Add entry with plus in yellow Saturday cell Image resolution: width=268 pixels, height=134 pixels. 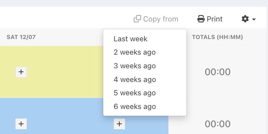[21, 72]
